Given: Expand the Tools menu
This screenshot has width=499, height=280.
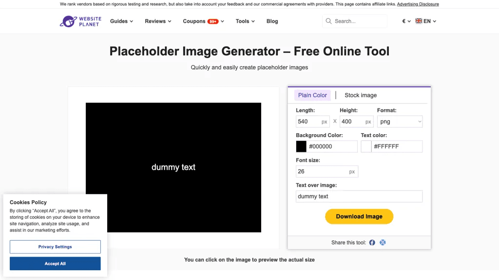Looking at the screenshot, I should [245, 21].
